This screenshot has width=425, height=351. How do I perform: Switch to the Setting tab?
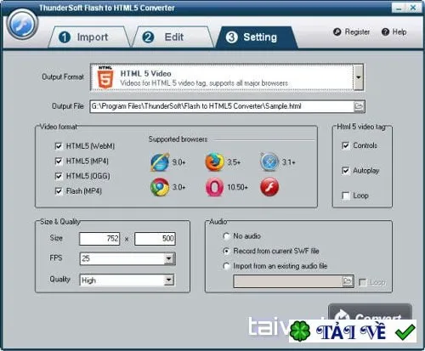pos(257,37)
